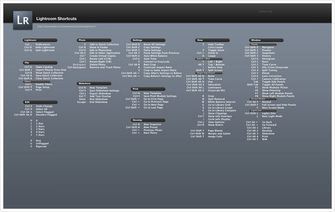Click the "Deselect Flagged" entry
The width and height of the screenshot is (335, 212).
(46, 115)
